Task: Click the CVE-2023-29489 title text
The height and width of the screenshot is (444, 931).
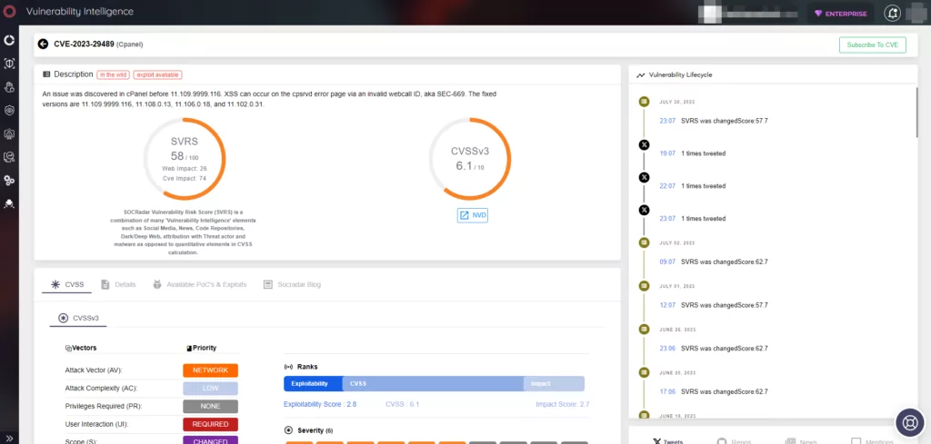Action: [x=84, y=44]
